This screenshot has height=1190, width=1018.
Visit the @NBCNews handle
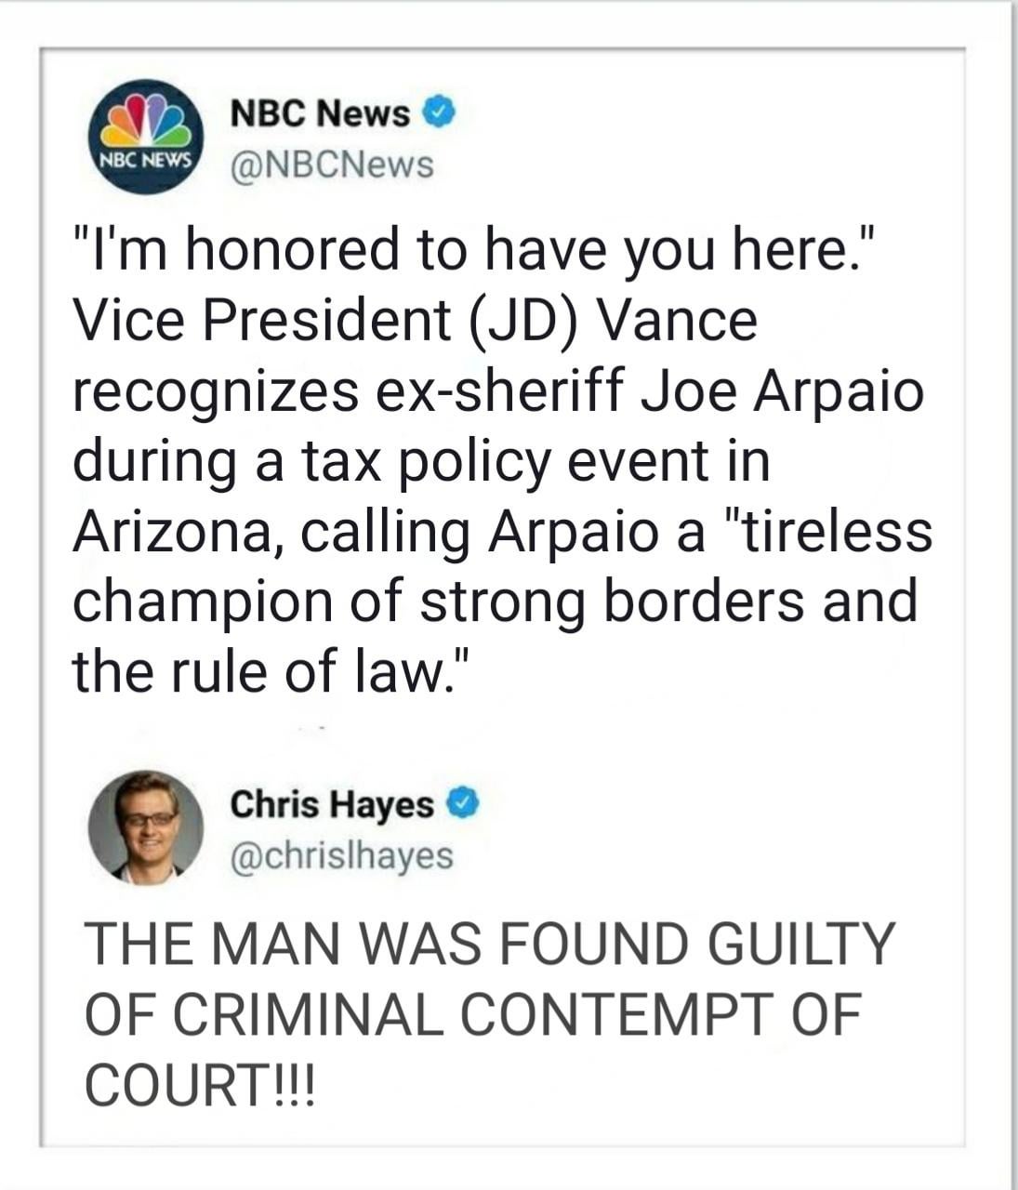(x=331, y=165)
